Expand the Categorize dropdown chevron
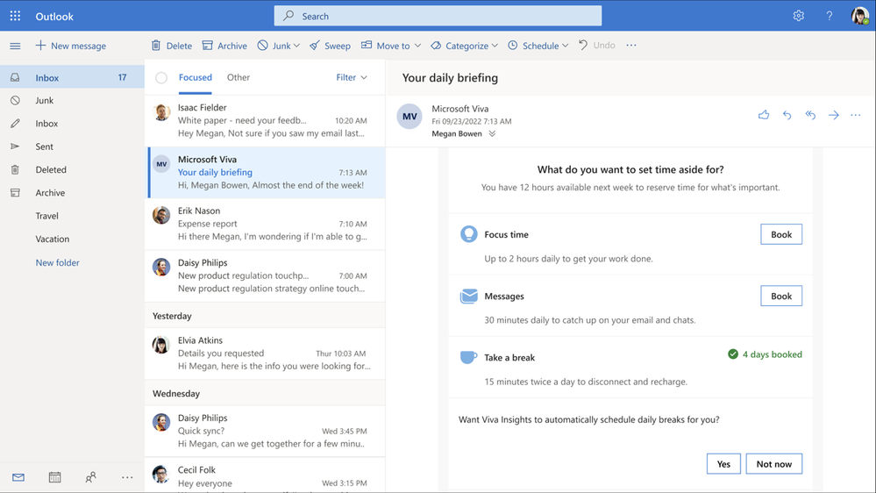 pos(495,46)
